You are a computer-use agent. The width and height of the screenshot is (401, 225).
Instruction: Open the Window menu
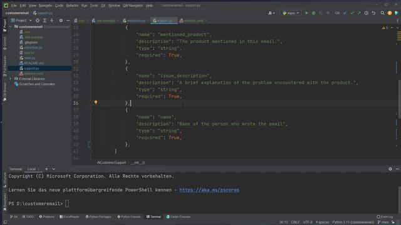pyautogui.click(x=114, y=6)
